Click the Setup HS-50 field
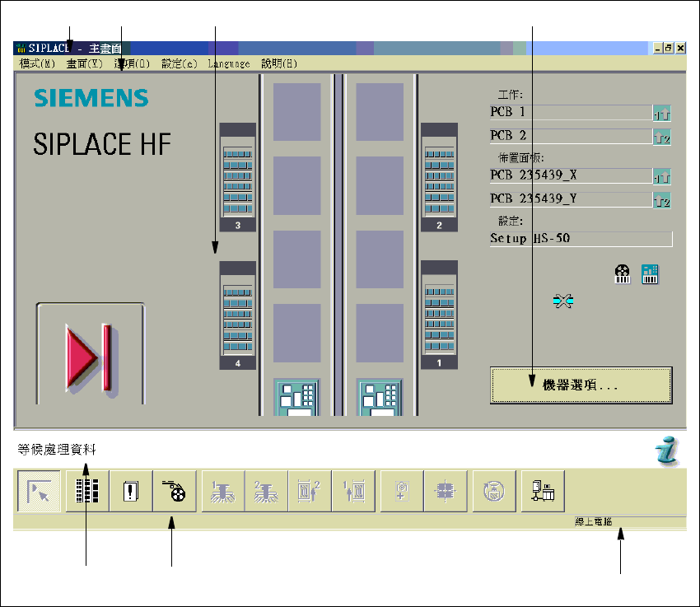 pos(581,239)
